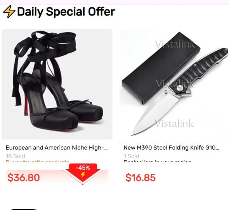The height and width of the screenshot is (210, 229).
Task: Open the folding knife product image
Action: (x=174, y=84)
